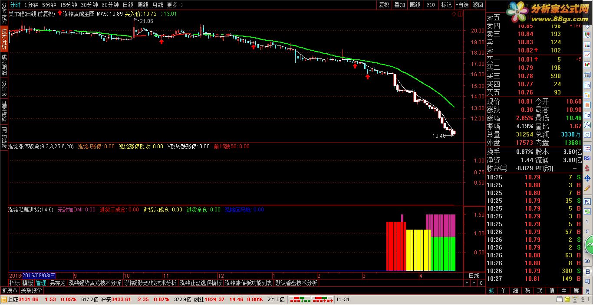The height and width of the screenshot is (305, 593).
Task: Add stock via +自选 button
Action: (x=462, y=5)
